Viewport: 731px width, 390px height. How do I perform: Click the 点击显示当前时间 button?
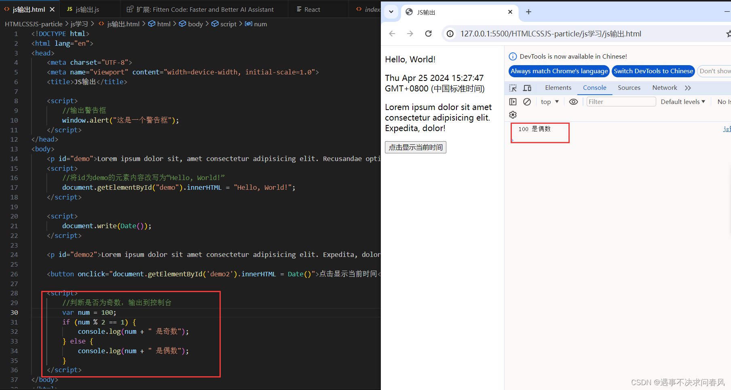click(x=415, y=147)
